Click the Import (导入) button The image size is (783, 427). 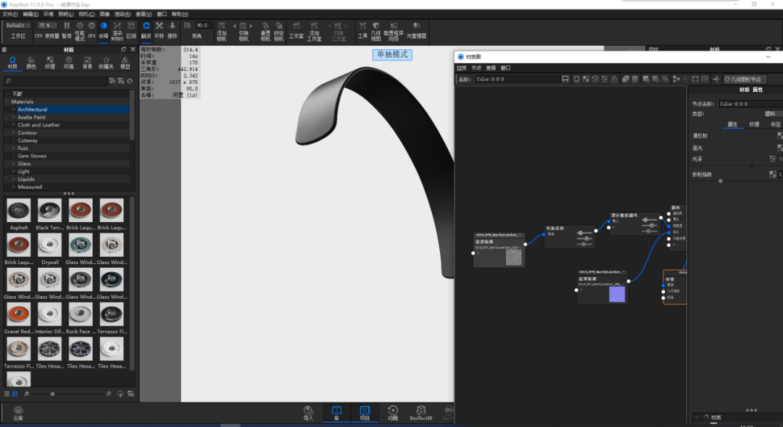point(309,413)
